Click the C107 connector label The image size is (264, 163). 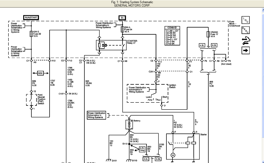click(61, 93)
